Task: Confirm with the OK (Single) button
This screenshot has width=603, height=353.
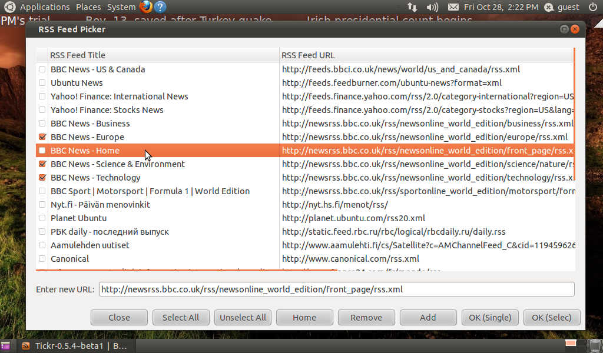Action: click(490, 318)
